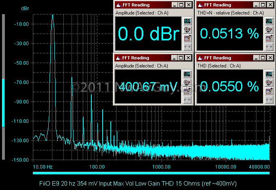Click the cyan vertical amplitude range slider
The height and width of the screenshot is (190, 276).
coord(3,103)
